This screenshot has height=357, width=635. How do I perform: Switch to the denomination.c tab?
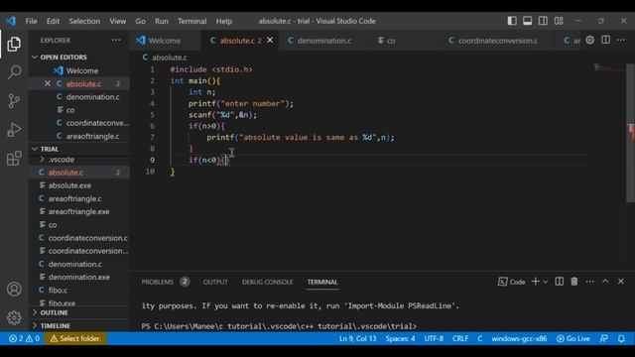[323, 40]
